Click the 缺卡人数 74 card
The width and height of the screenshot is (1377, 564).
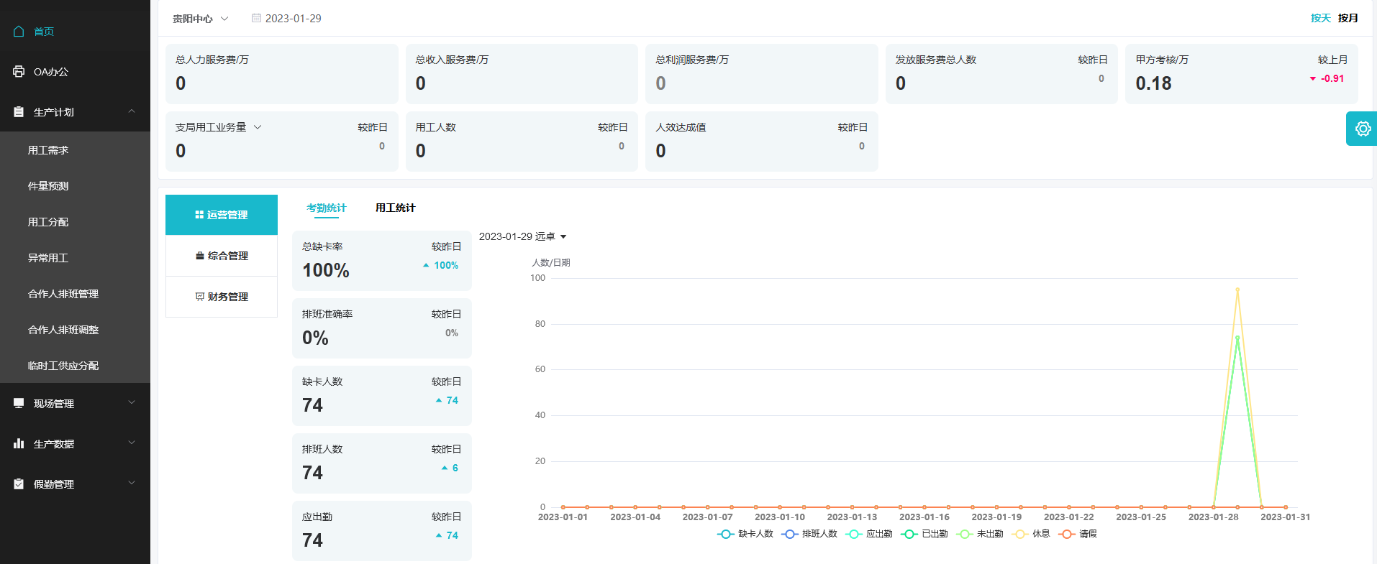coord(382,396)
